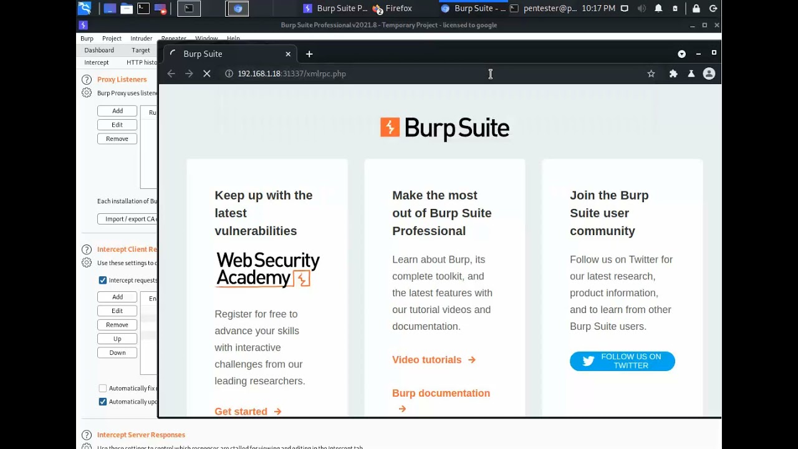Click the Down button for intercept rules
798x449 pixels.
point(117,353)
